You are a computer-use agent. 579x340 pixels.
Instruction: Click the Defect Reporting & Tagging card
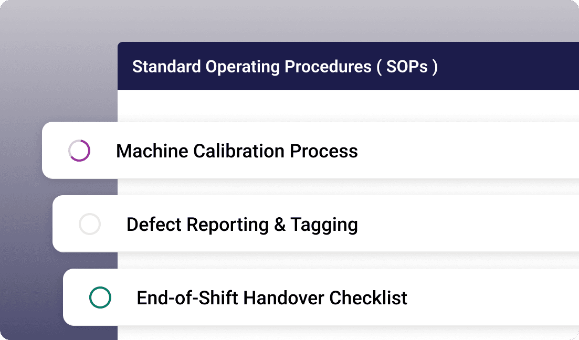coord(241,224)
